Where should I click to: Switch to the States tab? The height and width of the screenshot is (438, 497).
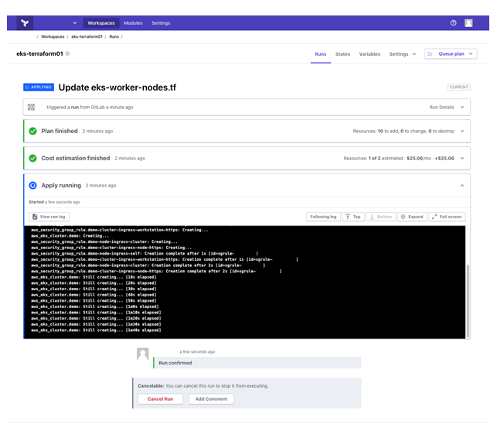tap(342, 54)
